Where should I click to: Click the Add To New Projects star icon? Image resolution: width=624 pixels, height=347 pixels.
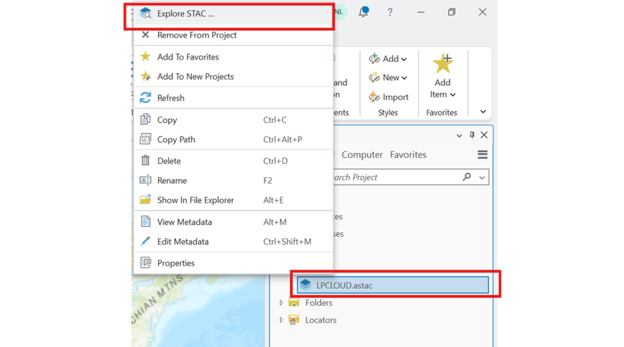click(146, 76)
